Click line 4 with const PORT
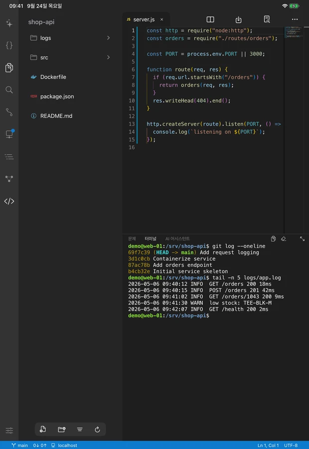This screenshot has width=309, height=449. click(206, 54)
